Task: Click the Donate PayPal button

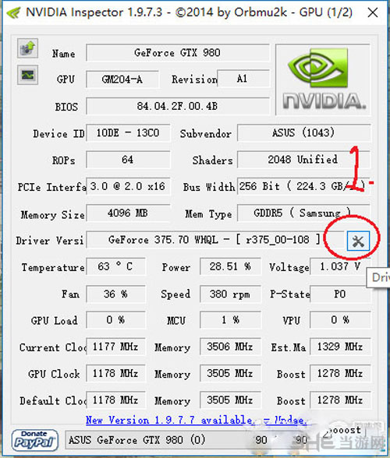Action: click(34, 440)
